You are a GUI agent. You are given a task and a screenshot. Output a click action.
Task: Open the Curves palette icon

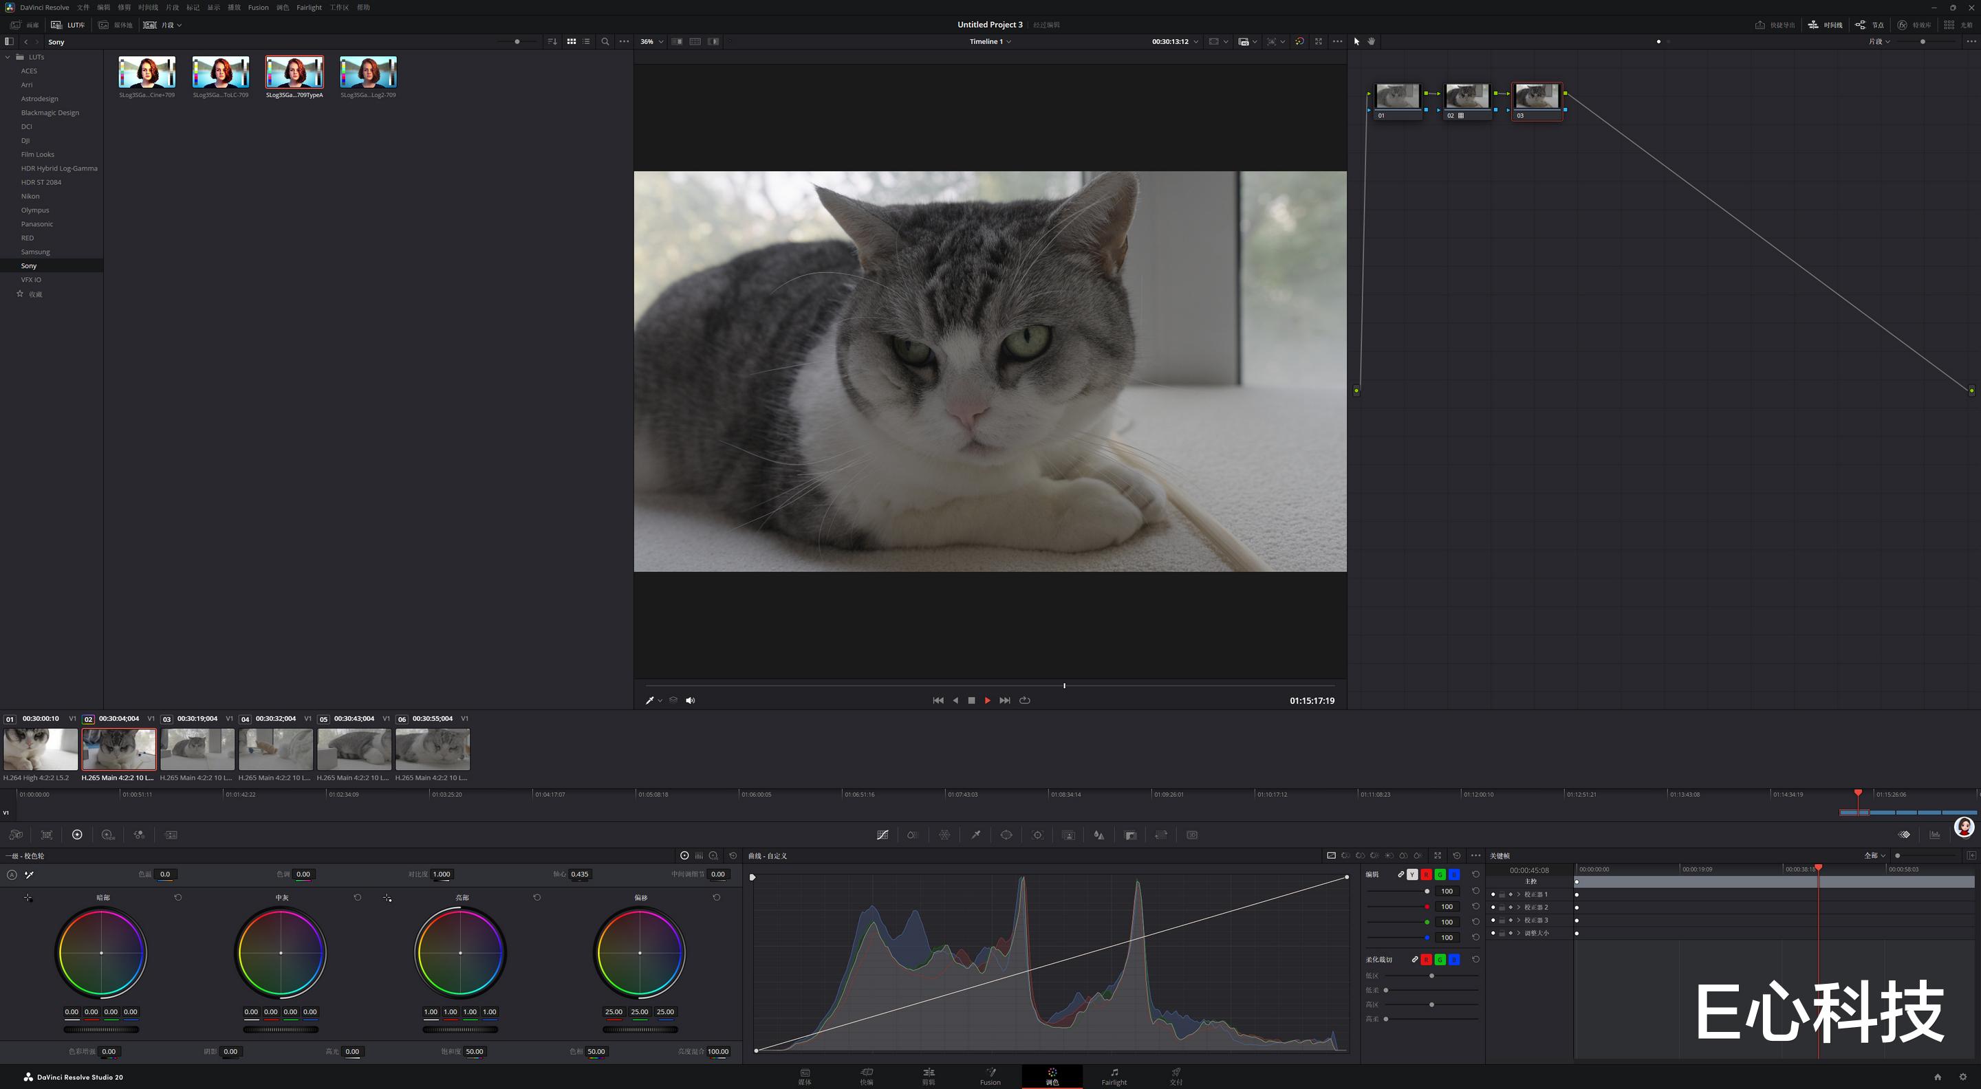coord(882,835)
